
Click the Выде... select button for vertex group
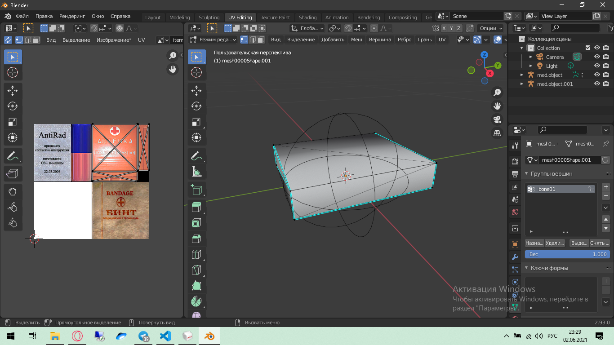click(579, 243)
